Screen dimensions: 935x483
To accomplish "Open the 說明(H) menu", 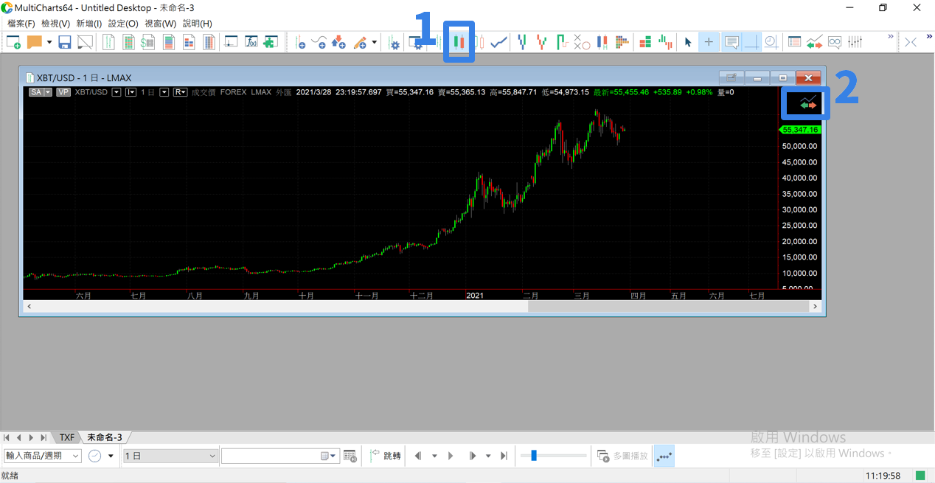I will pyautogui.click(x=197, y=24).
